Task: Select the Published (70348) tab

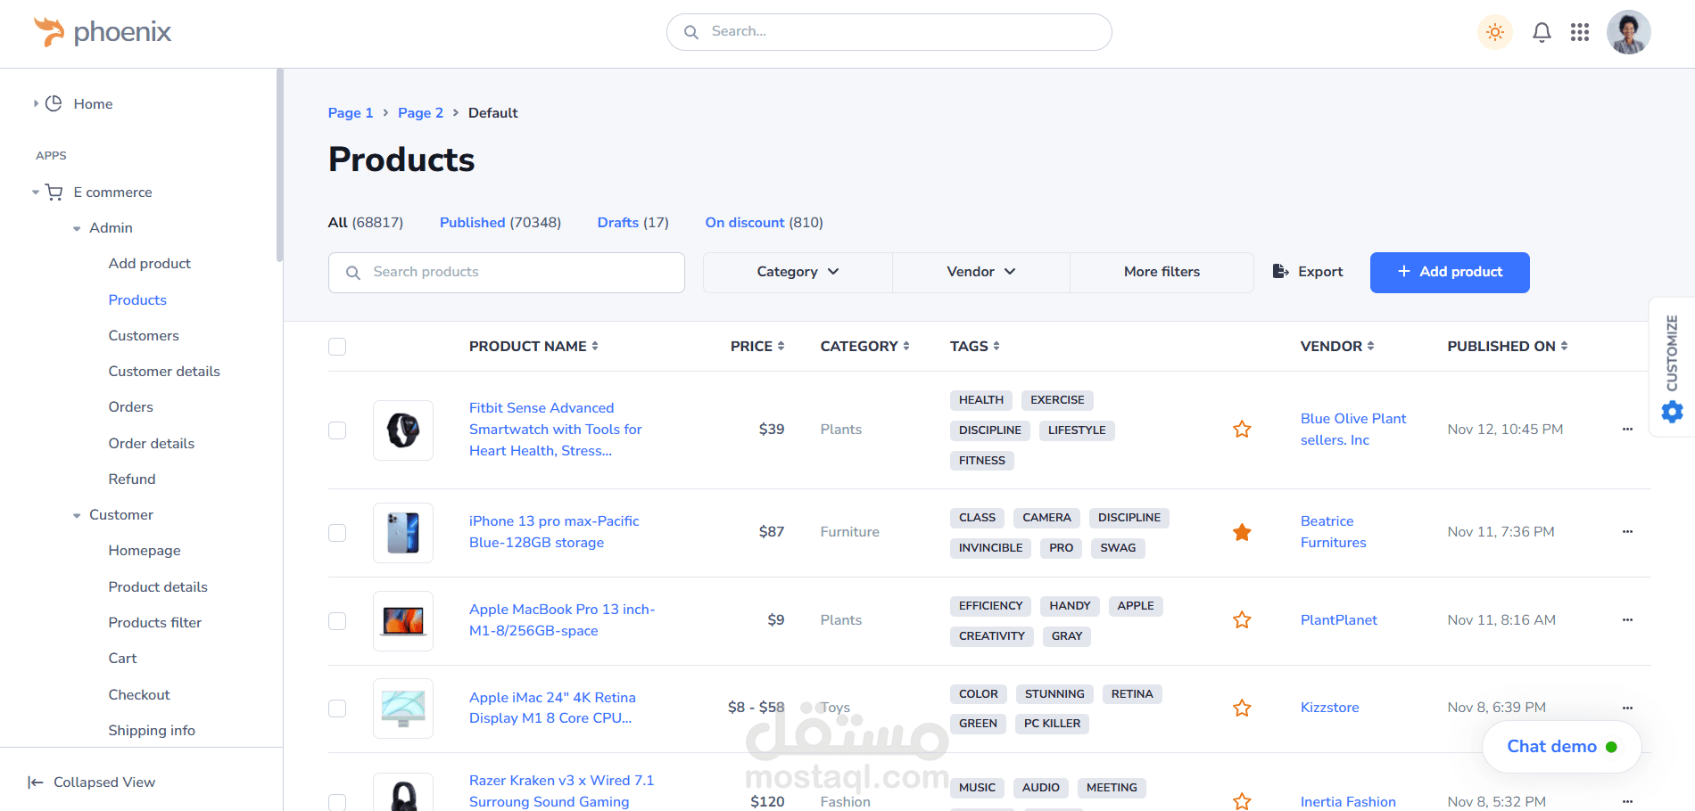Action: point(500,222)
